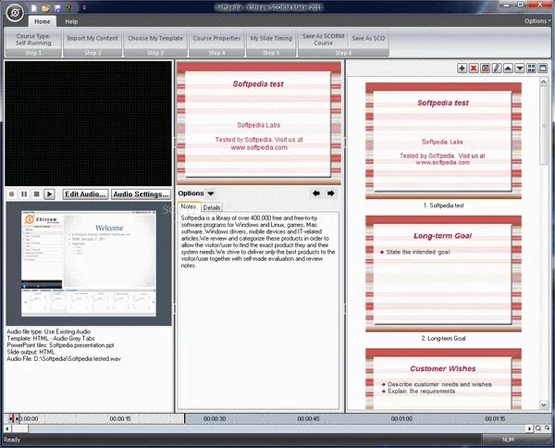555x448 pixels.
Task: Create a new project from quick access toolbar
Action: pos(34,7)
